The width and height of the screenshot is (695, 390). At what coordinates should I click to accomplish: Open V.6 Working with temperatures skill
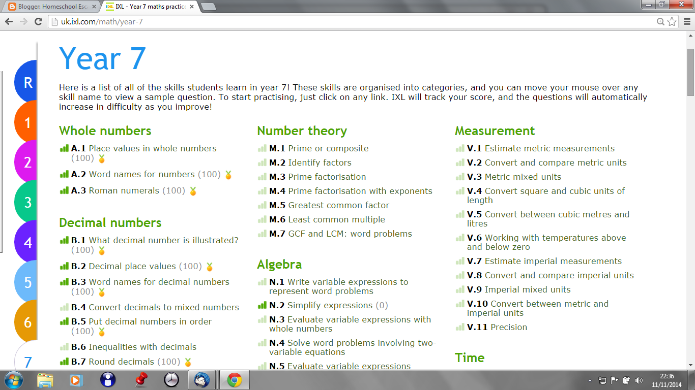pyautogui.click(x=546, y=242)
